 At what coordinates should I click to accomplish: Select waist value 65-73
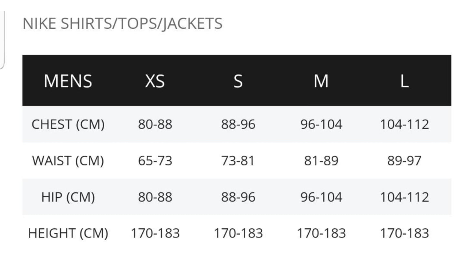coord(155,161)
